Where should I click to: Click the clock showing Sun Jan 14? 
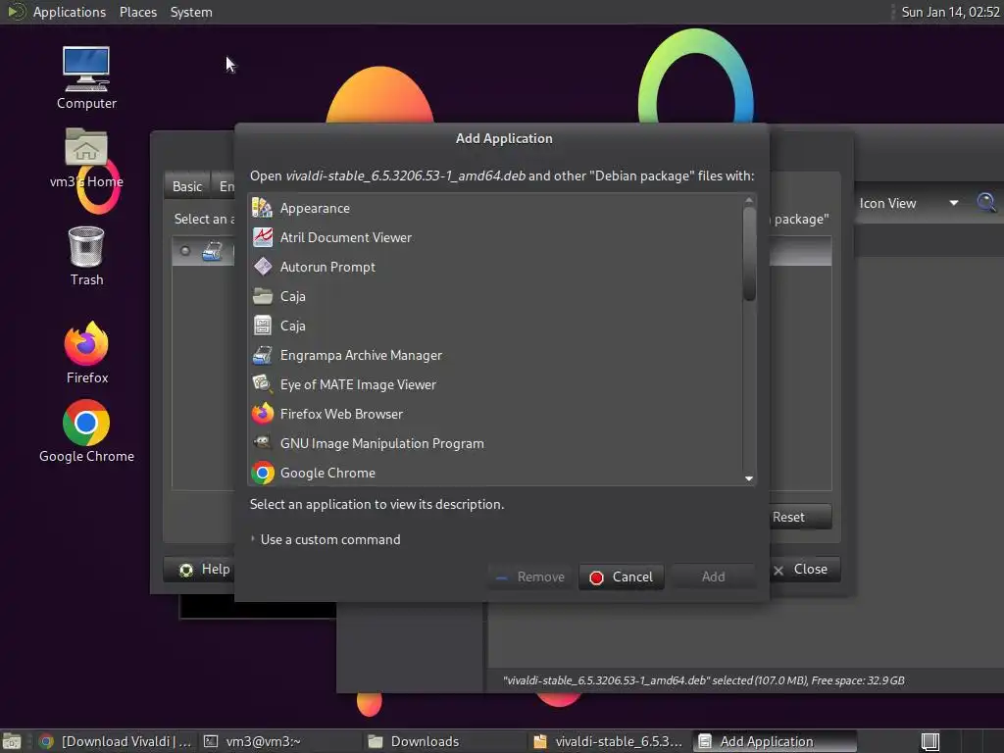coord(950,12)
